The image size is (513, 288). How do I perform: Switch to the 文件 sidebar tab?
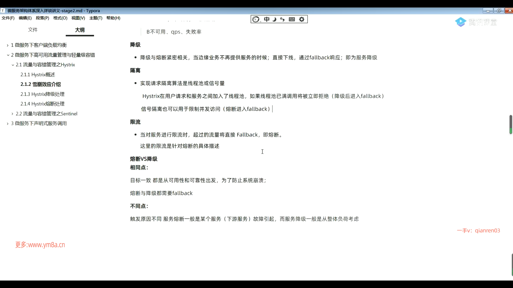[33, 30]
